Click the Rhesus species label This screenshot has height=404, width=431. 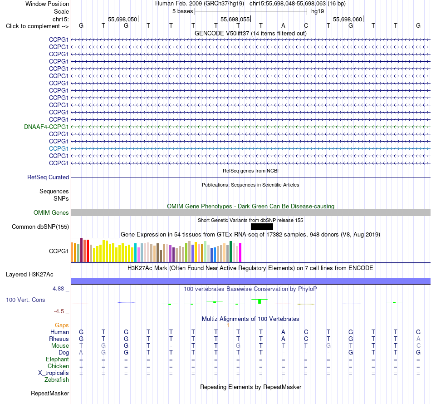pos(59,339)
